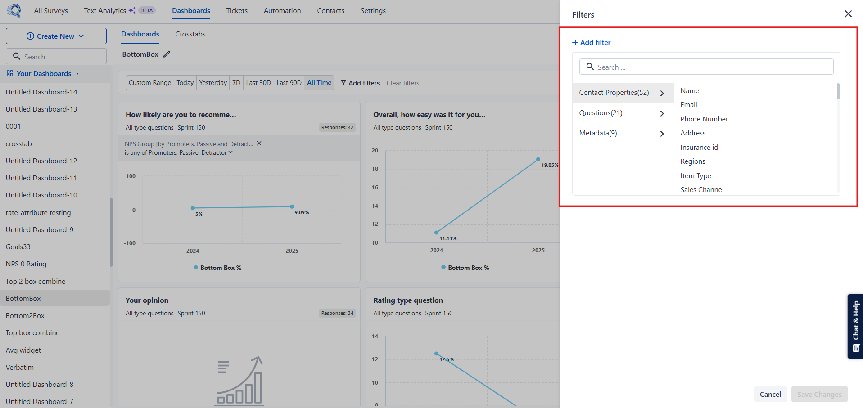This screenshot has width=863, height=408.
Task: Switch to the Crosstabs tab
Action: [190, 34]
